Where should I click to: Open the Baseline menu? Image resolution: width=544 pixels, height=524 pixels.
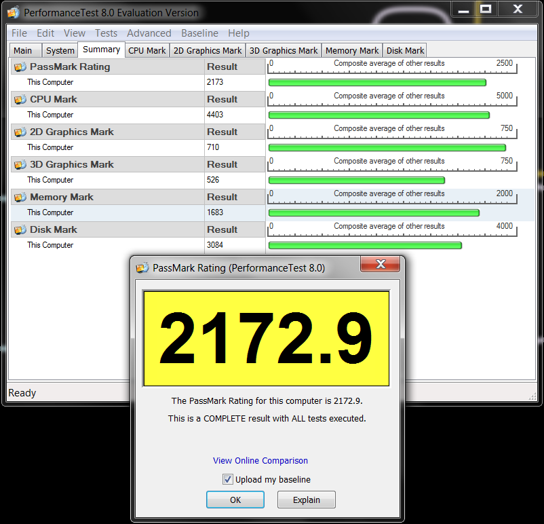tap(199, 33)
